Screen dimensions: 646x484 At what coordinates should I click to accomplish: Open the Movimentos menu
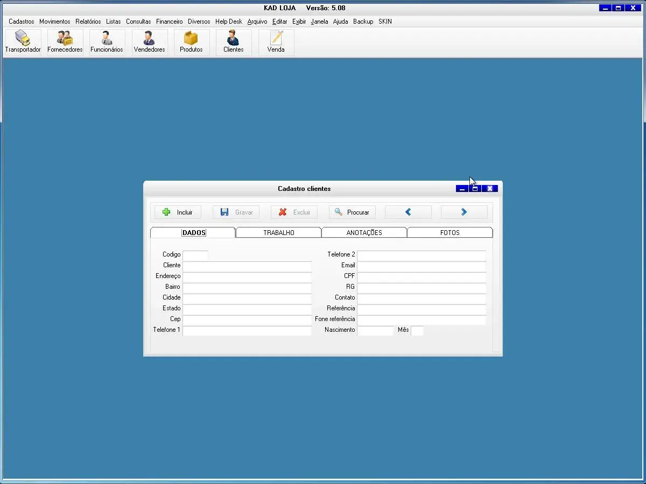point(54,22)
